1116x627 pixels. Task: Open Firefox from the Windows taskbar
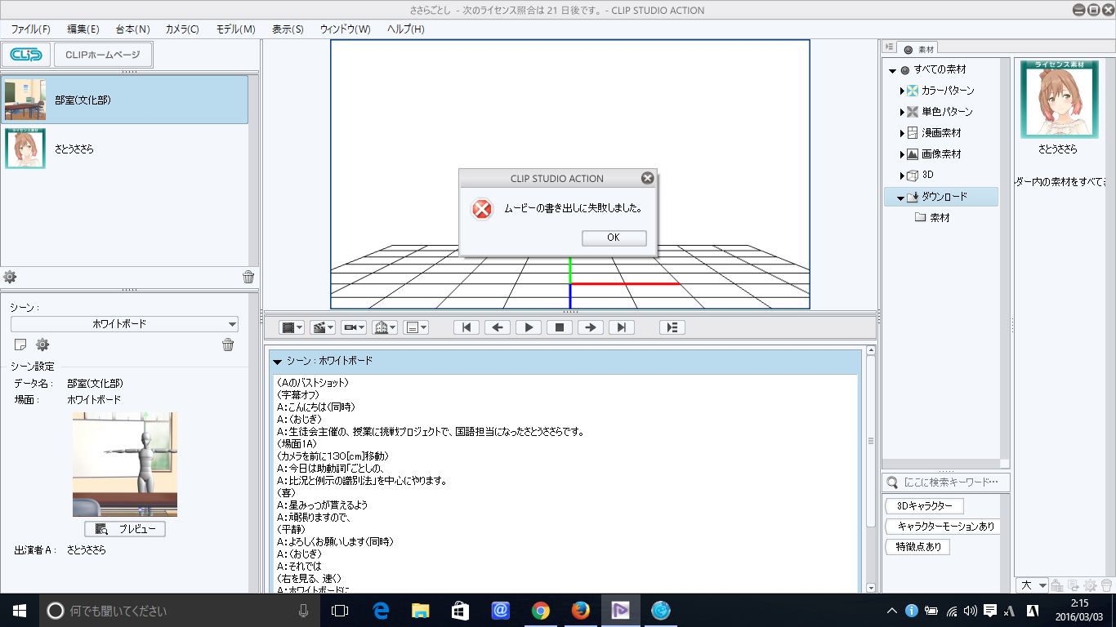580,610
